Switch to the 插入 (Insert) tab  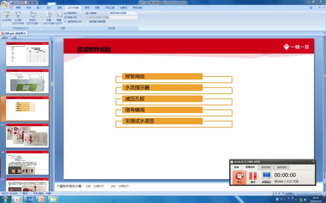[x=39, y=8]
